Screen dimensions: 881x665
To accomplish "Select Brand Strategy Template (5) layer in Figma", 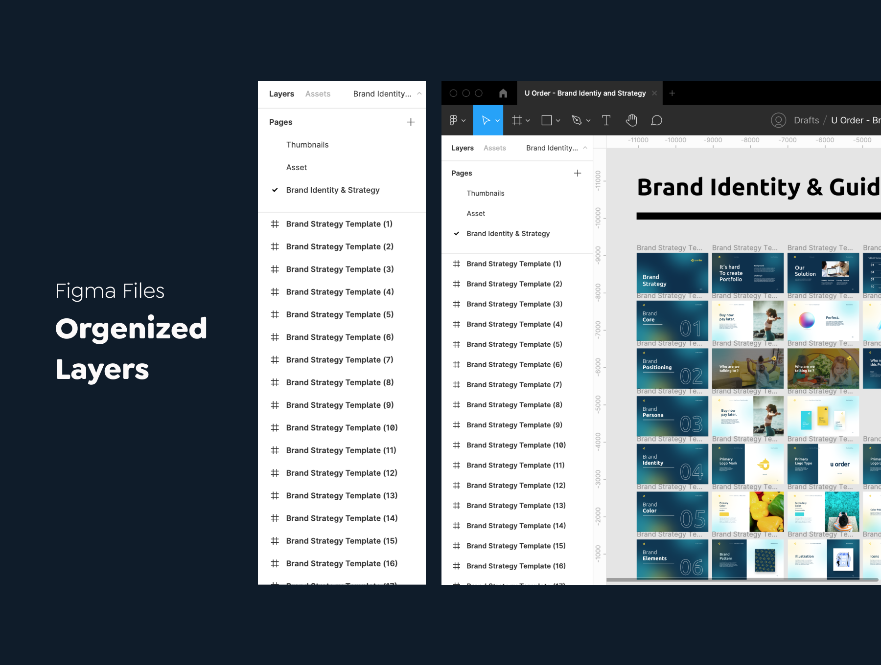I will 514,344.
